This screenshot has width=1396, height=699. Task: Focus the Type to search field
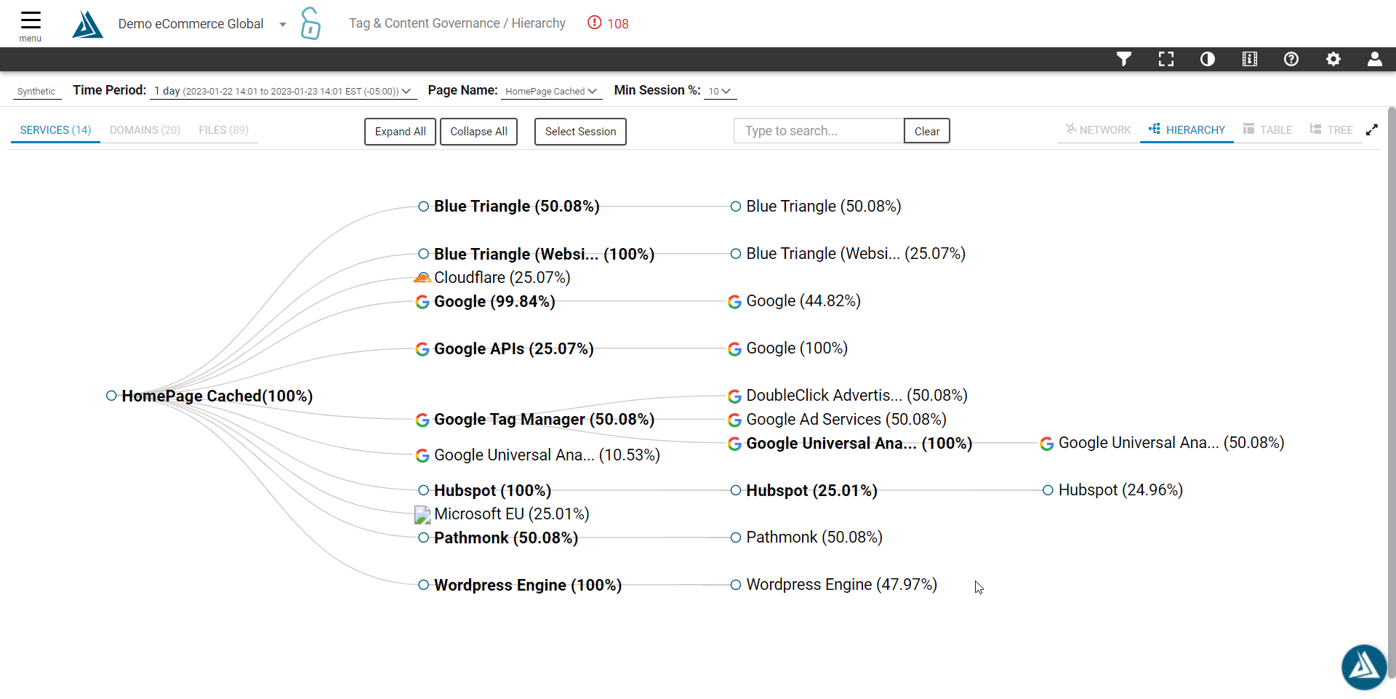tap(819, 131)
